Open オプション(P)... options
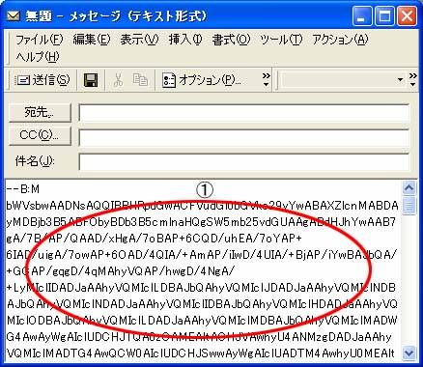 pyautogui.click(x=202, y=80)
